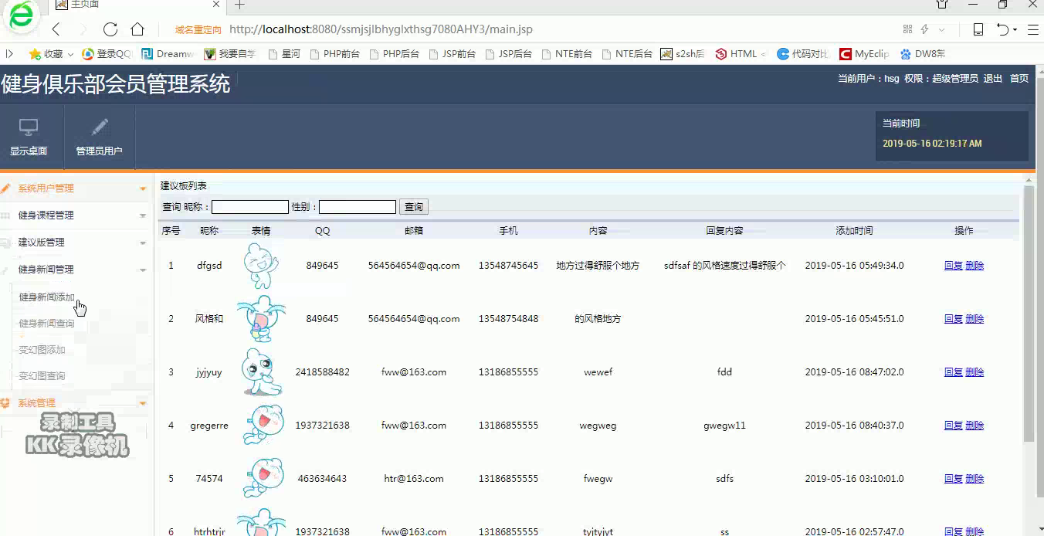
Task: Click the email cell 564564654@qq.com in row 1
Action: click(414, 266)
